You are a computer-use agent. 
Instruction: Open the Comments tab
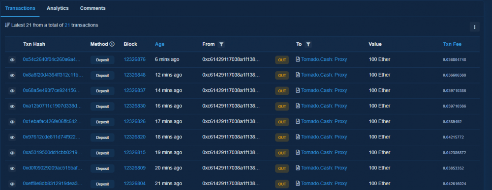[93, 8]
